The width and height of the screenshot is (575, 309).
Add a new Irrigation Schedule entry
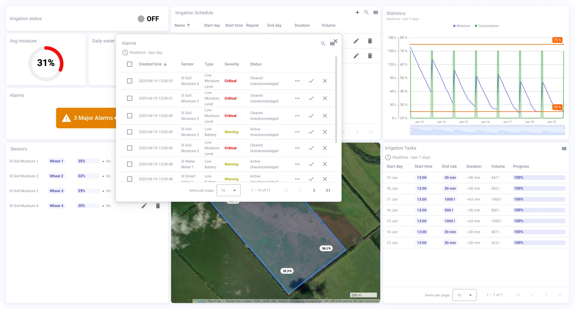(x=357, y=13)
